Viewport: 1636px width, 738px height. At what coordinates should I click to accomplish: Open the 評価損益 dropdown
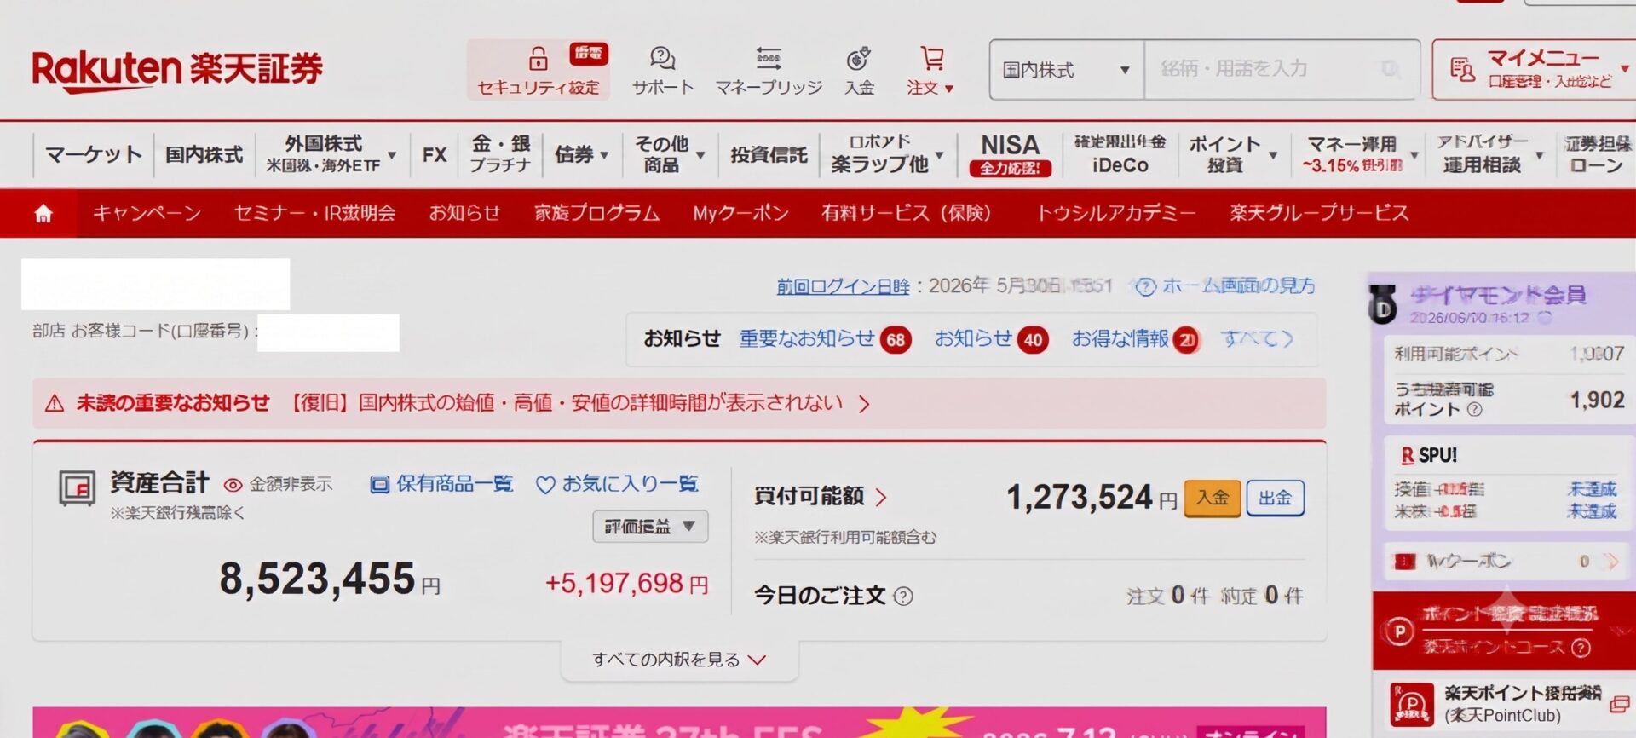[650, 527]
